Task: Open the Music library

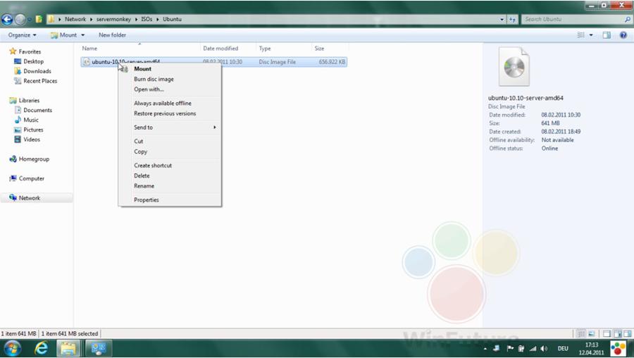Action: point(31,120)
